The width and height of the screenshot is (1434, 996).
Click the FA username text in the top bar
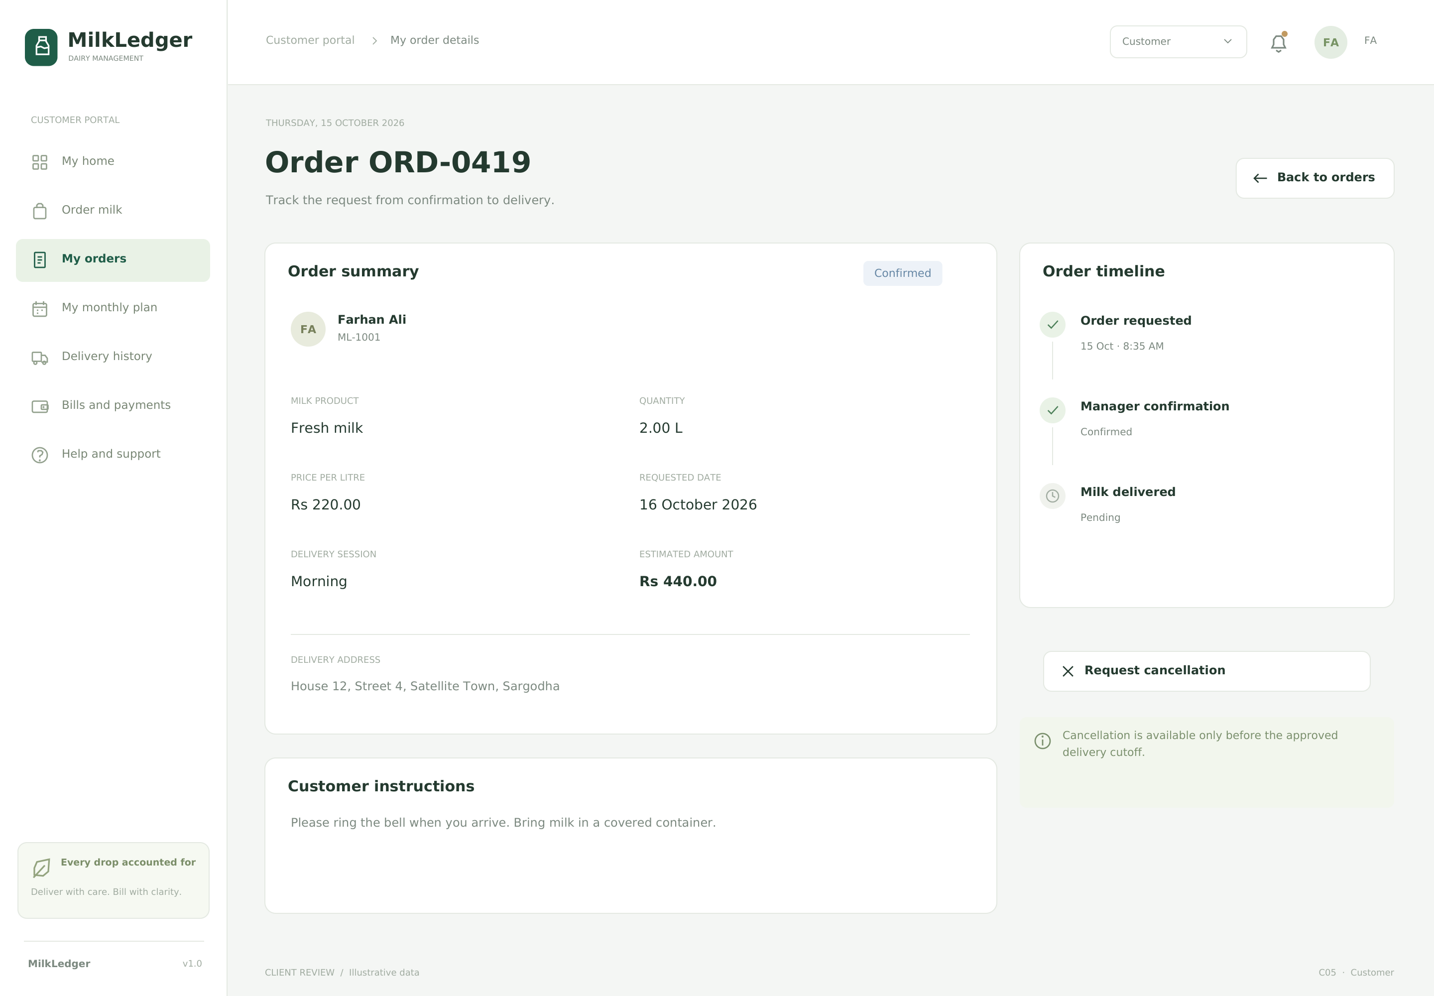[x=1370, y=40]
